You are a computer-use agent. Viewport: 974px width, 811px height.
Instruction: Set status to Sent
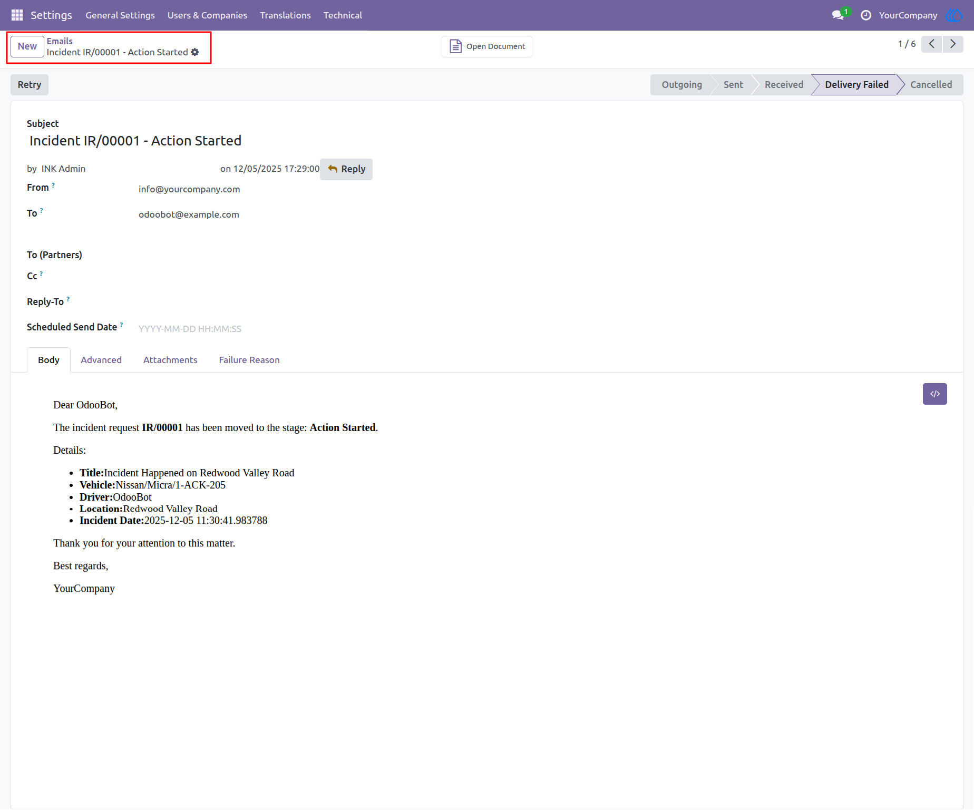733,85
